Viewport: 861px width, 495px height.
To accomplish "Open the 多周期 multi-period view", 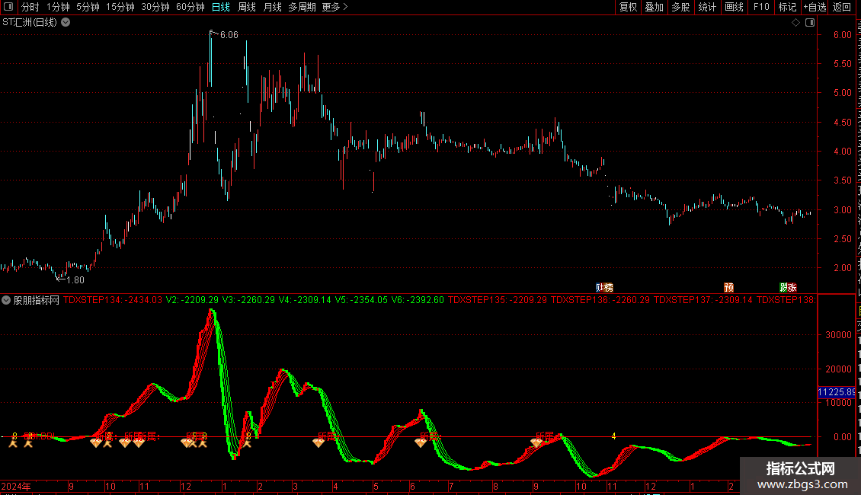I will pyautogui.click(x=302, y=7).
